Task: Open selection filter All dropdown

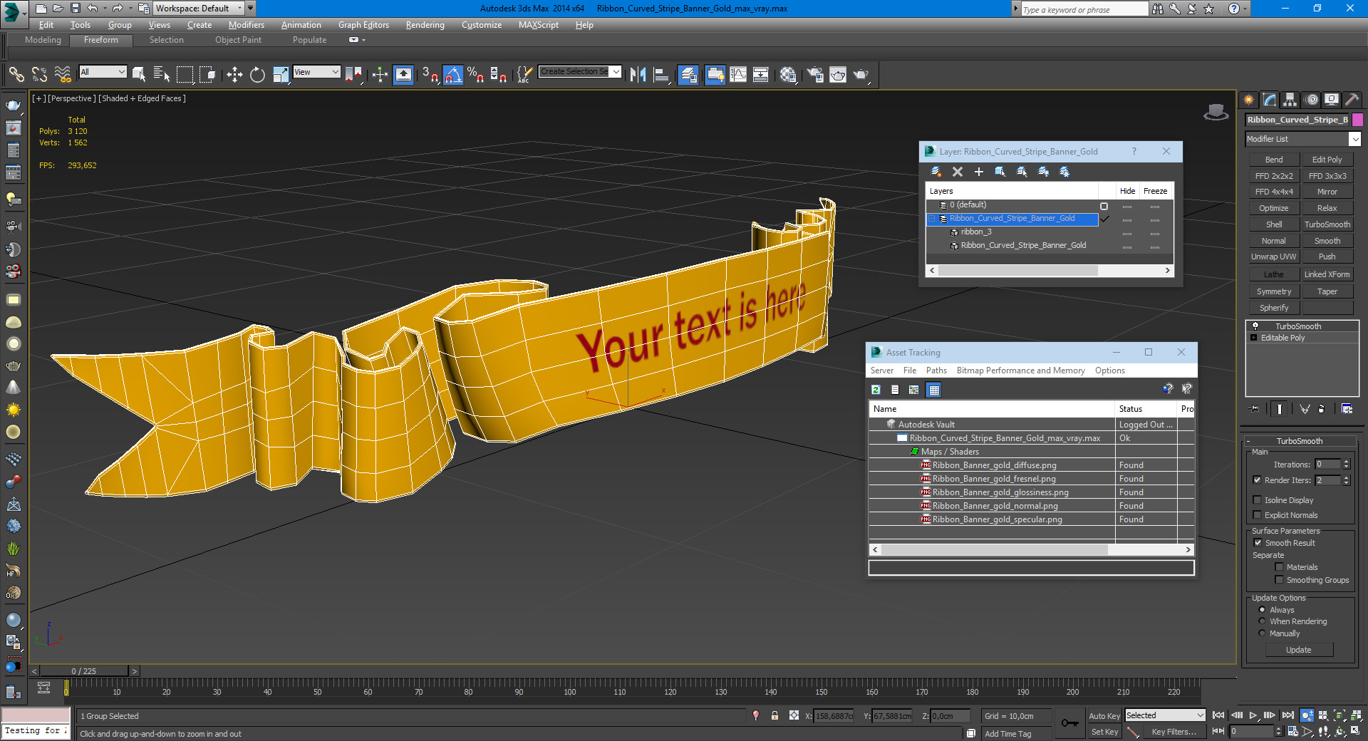Action: 103,72
